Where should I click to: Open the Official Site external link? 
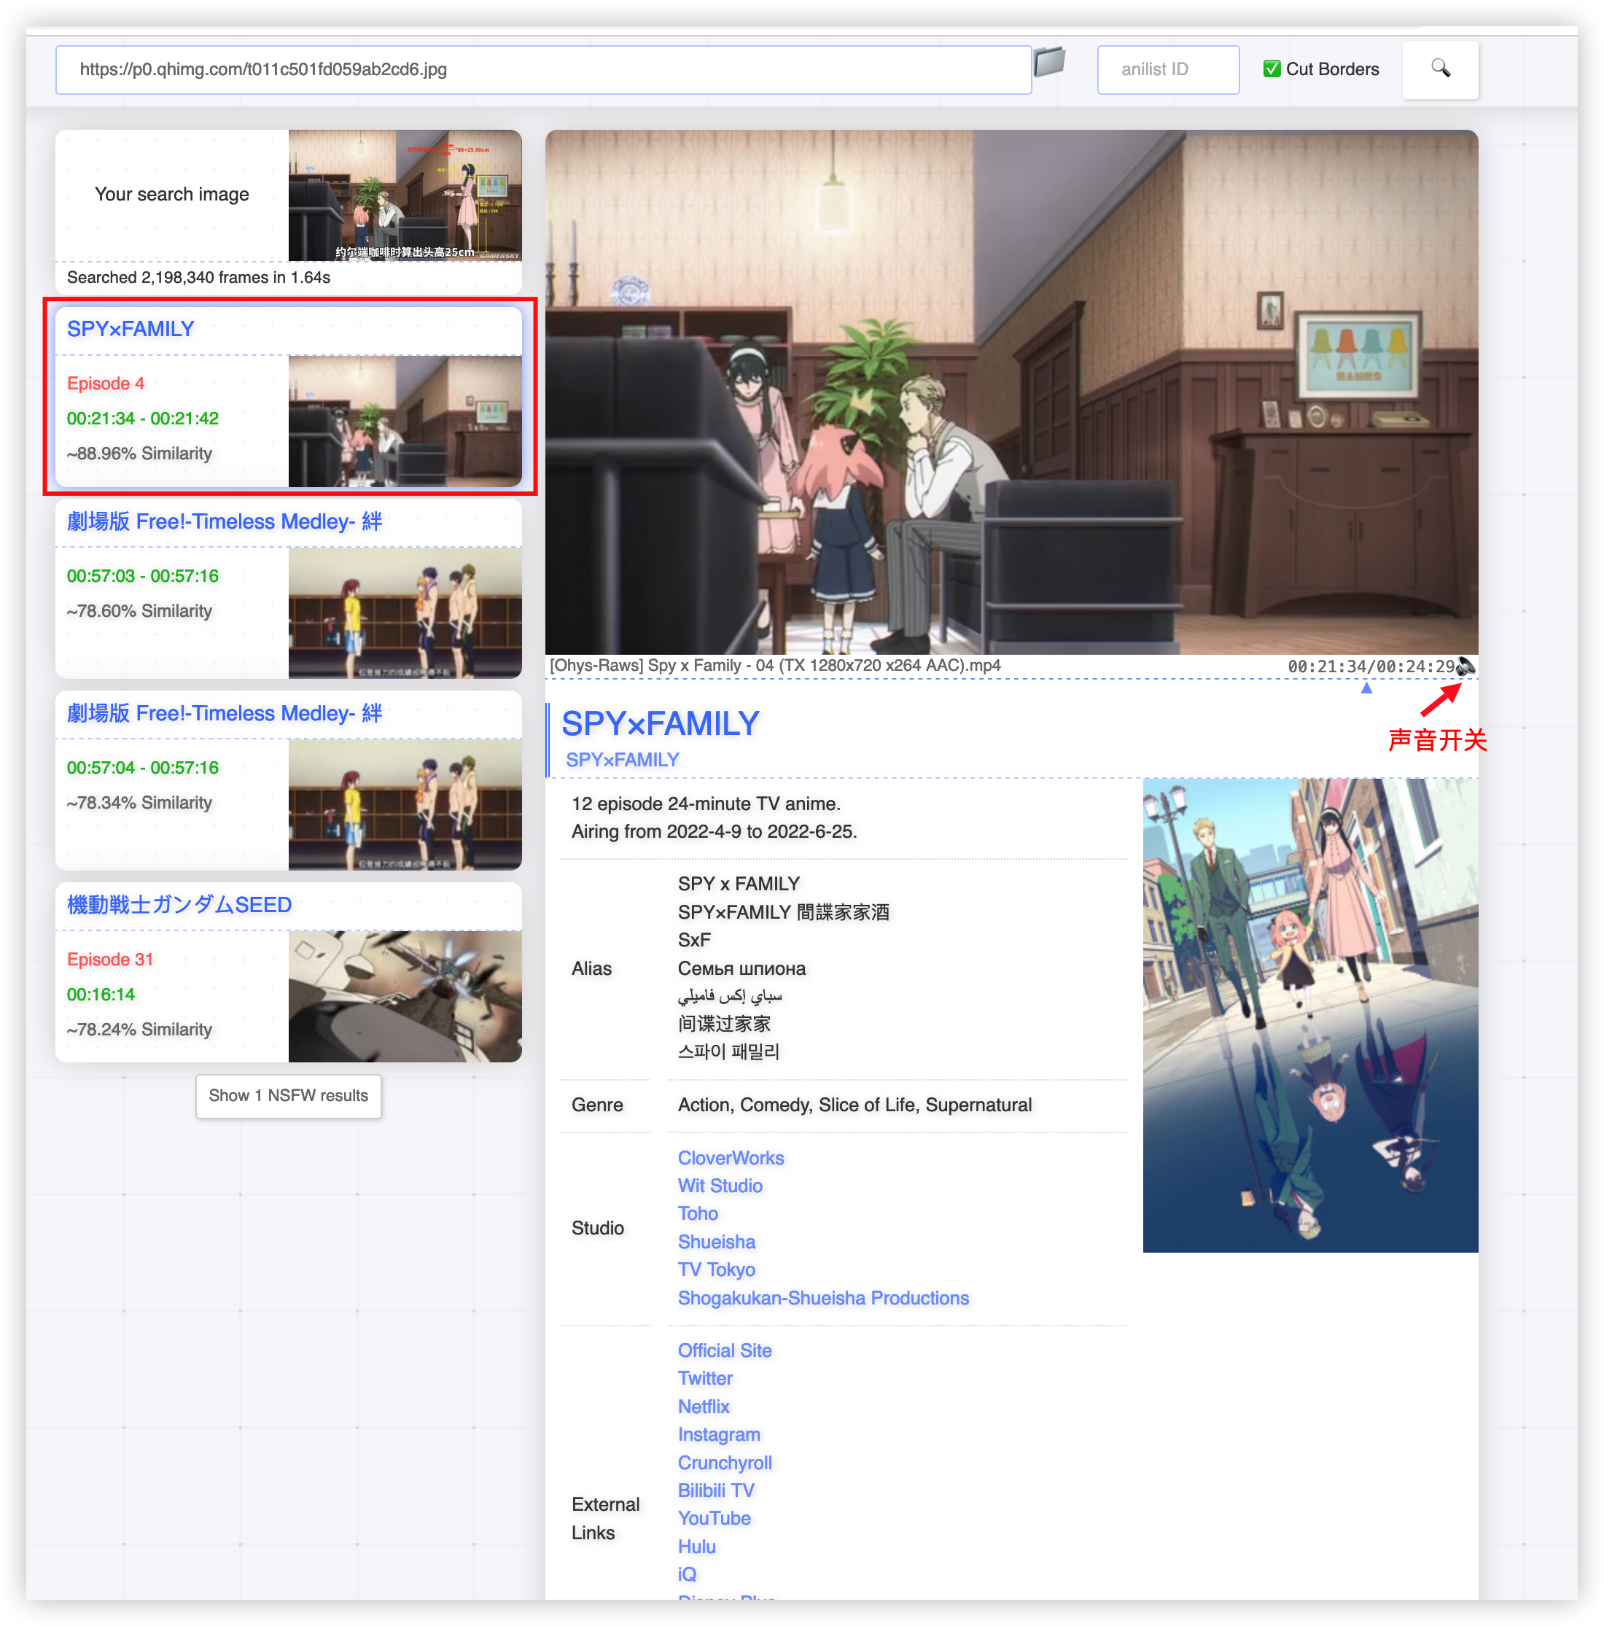point(725,1351)
